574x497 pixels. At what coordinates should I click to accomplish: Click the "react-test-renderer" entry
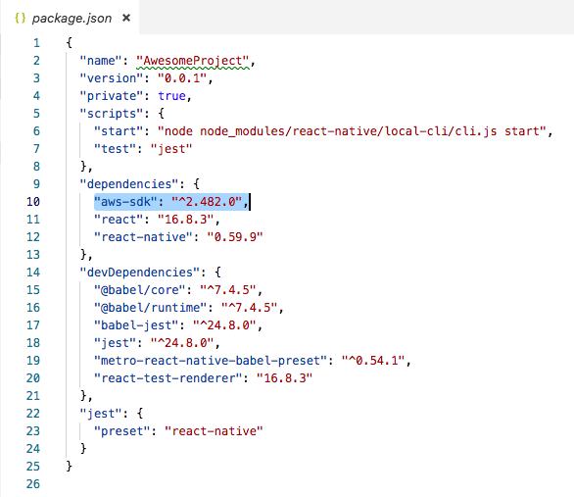(203, 378)
